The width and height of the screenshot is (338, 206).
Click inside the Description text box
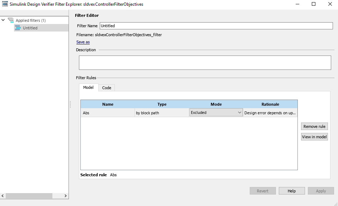pos(205,62)
